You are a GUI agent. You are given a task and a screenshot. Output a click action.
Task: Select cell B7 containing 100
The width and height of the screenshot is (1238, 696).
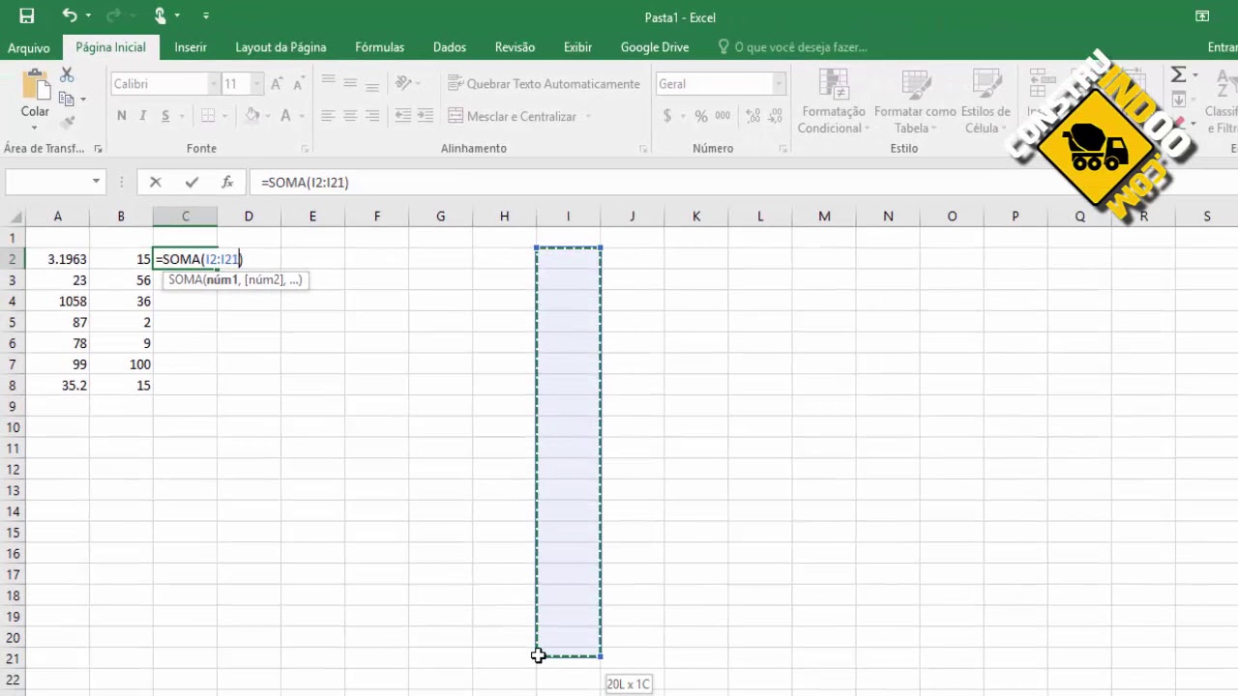tap(121, 364)
